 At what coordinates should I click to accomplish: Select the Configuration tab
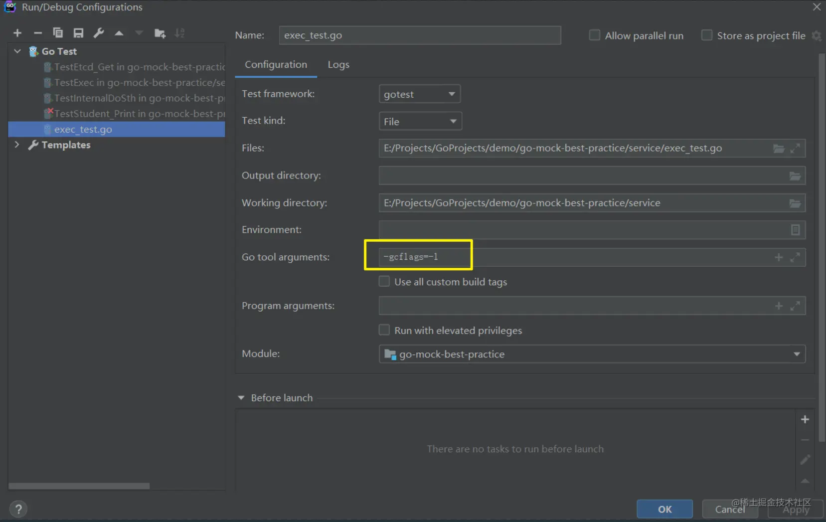pos(276,65)
